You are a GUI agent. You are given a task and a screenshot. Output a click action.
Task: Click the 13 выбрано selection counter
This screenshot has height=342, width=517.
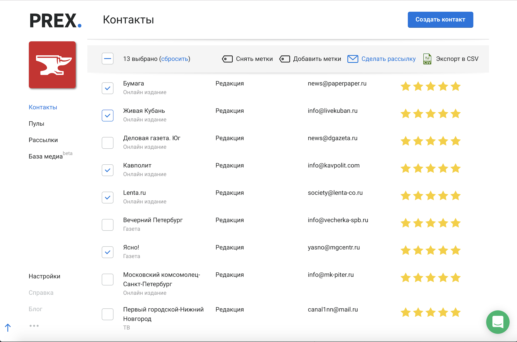(x=140, y=59)
